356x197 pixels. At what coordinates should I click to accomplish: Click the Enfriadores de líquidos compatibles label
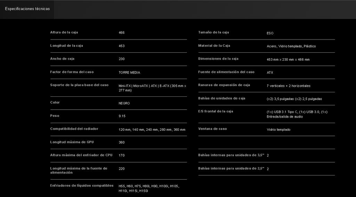(82, 186)
